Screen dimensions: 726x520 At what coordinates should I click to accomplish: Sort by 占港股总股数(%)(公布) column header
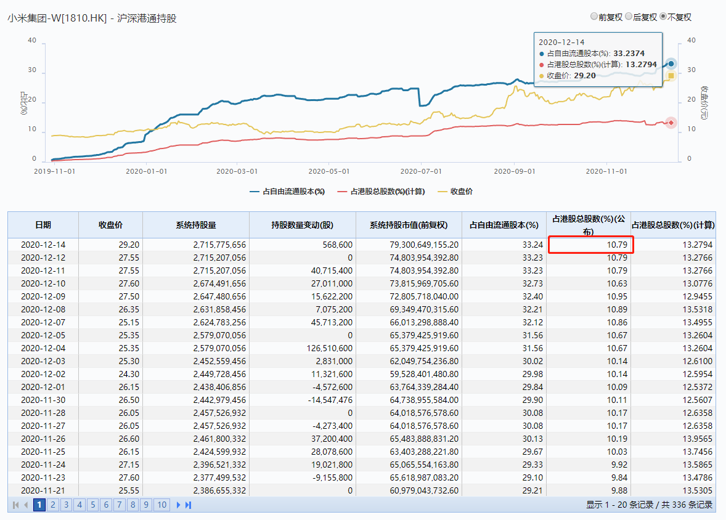coord(589,225)
